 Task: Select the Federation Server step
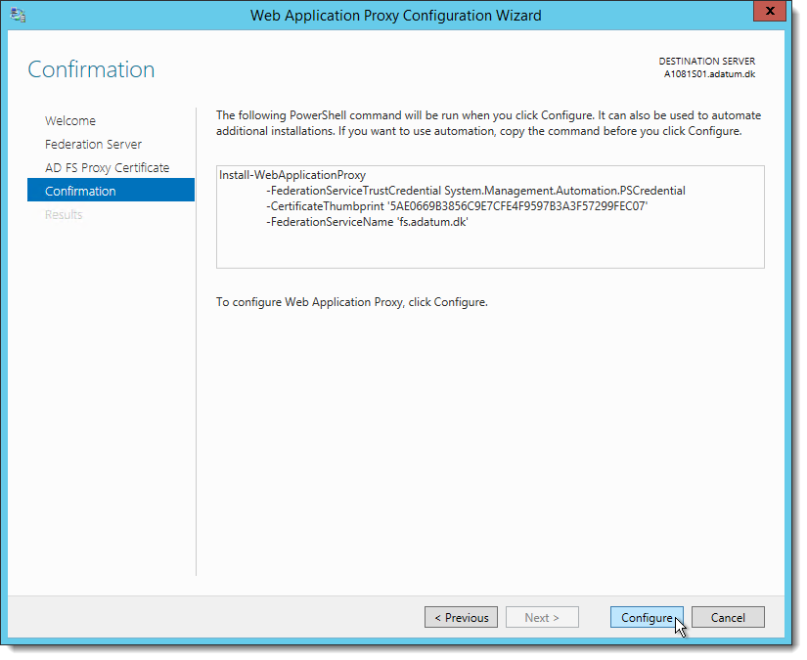93,145
